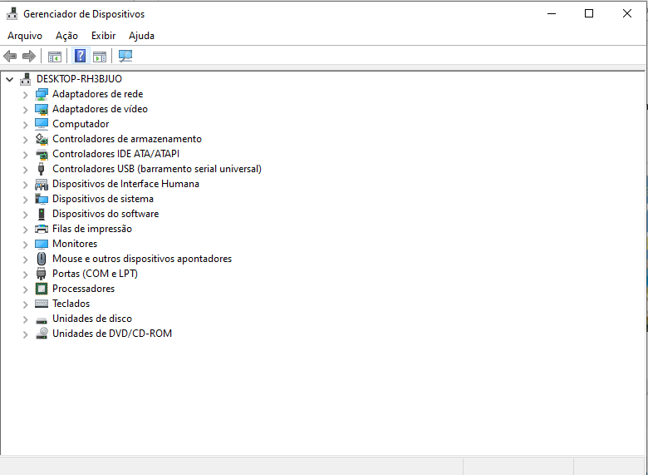Expand Controladores IDE ATA/ATAPI chevron
Image resolution: width=648 pixels, height=475 pixels.
(25, 155)
